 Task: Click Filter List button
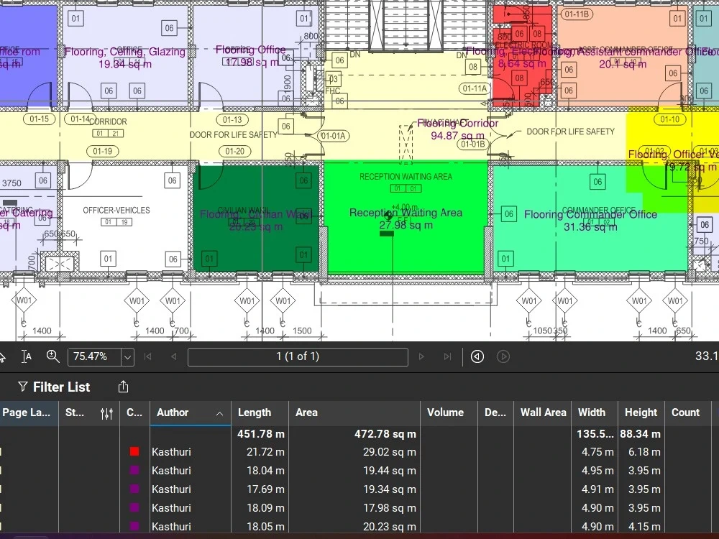coord(54,387)
